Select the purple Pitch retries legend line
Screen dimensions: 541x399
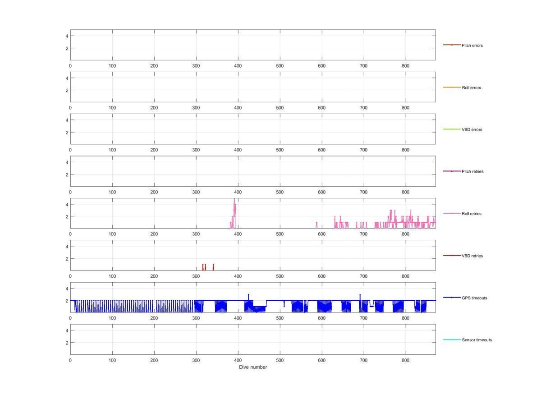tap(452, 171)
